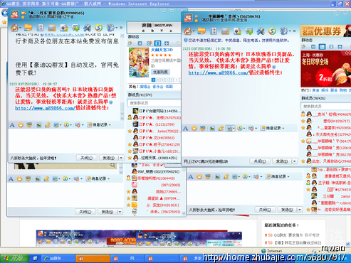351x263 pixels.
Task: Click 发送 button in 丹东 window
Action: 108,158
